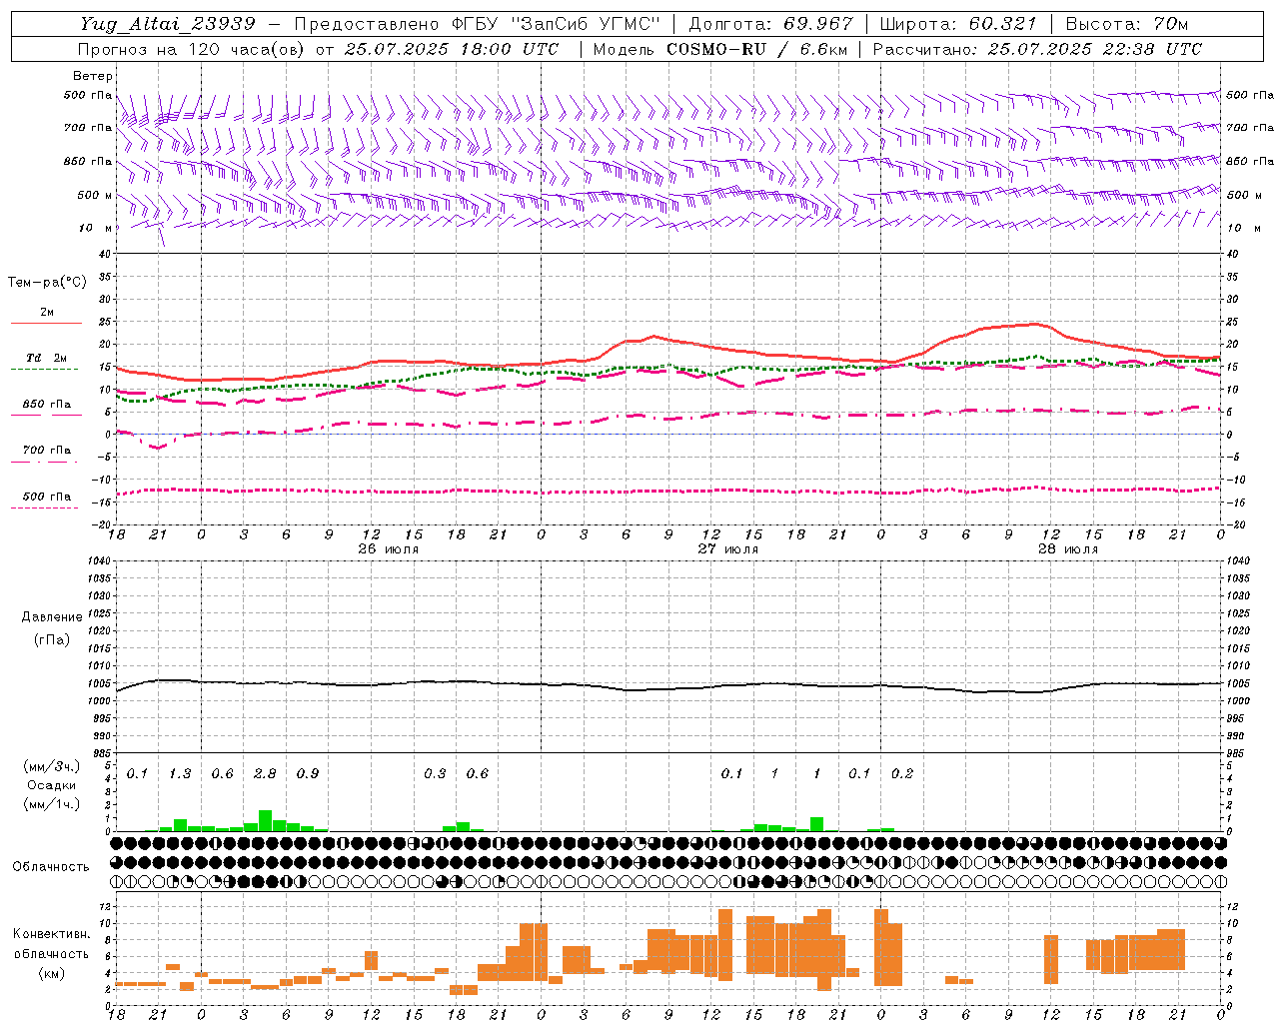This screenshot has height=1023, width=1279.
Task: Click the red solid 2м legend line
Action: pyautogui.click(x=46, y=323)
